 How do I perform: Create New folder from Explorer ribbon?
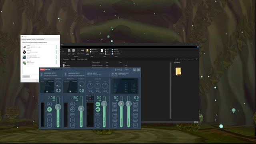(x=87, y=52)
